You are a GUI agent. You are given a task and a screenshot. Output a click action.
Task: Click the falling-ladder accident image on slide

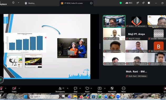pos(14,61)
